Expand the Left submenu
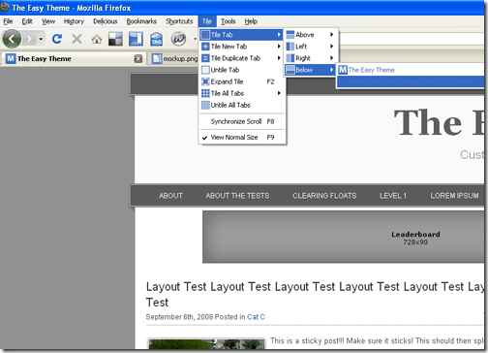 pos(310,47)
